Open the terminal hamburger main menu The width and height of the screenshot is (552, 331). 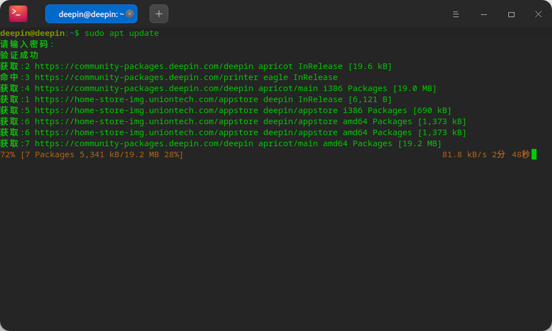(x=456, y=14)
